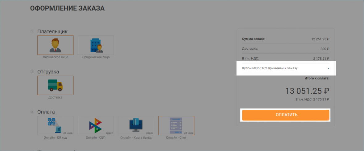The height and width of the screenshot is (151, 364).
Task: Select the Физическое лицо payer icon
Action: (56, 45)
